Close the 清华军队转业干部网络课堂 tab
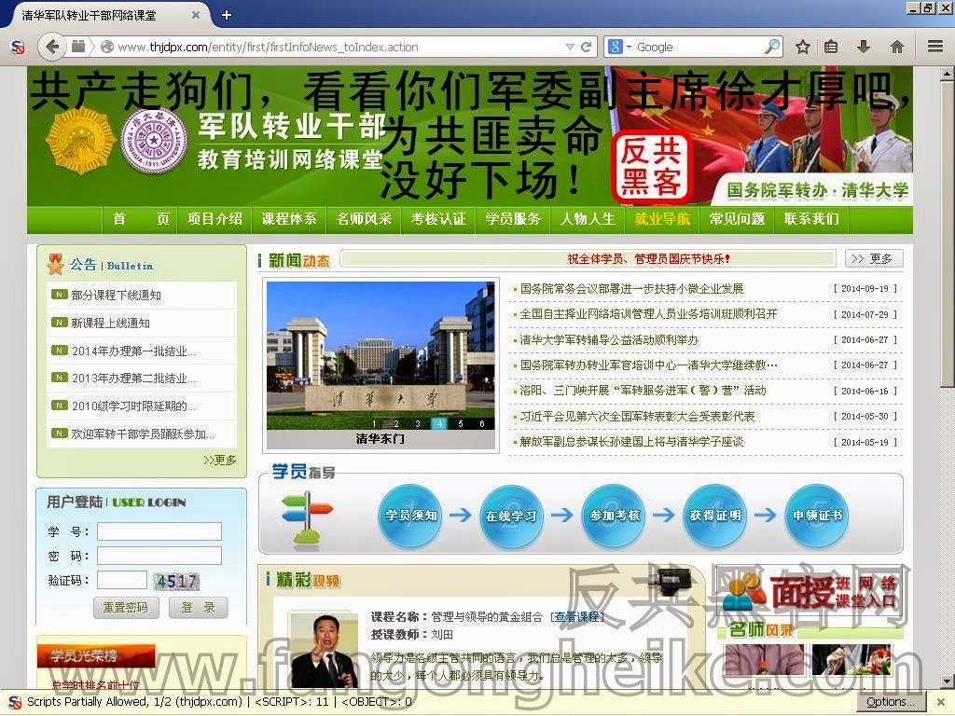Viewport: 955px width, 716px height. [196, 15]
